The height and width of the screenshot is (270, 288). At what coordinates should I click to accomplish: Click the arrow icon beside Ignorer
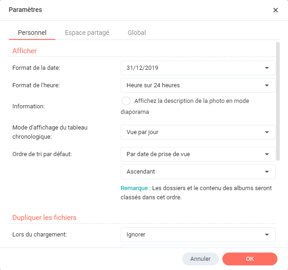tap(267, 235)
